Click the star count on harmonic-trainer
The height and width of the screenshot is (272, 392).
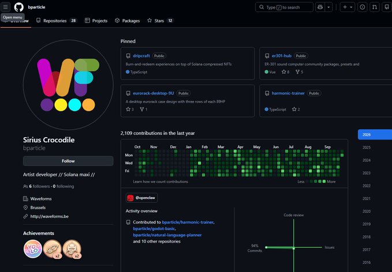pos(296,109)
